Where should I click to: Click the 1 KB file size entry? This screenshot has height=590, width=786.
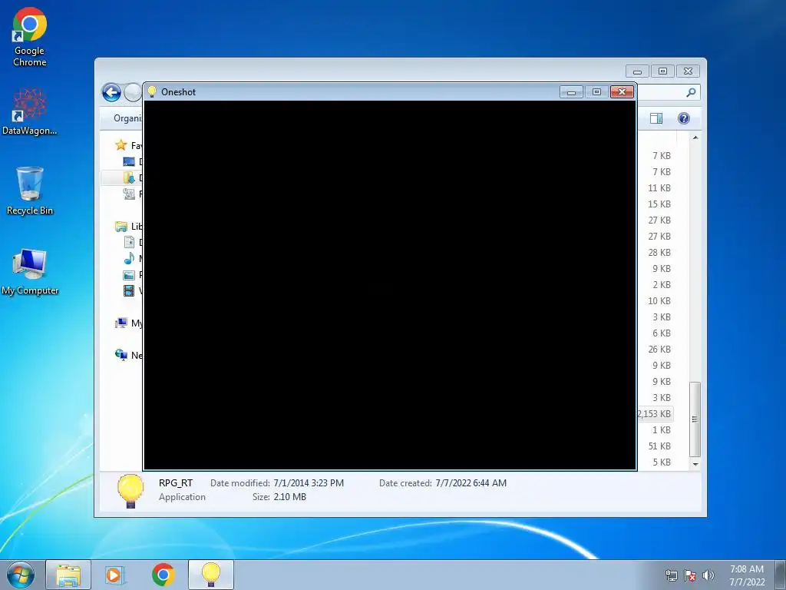pyautogui.click(x=662, y=430)
